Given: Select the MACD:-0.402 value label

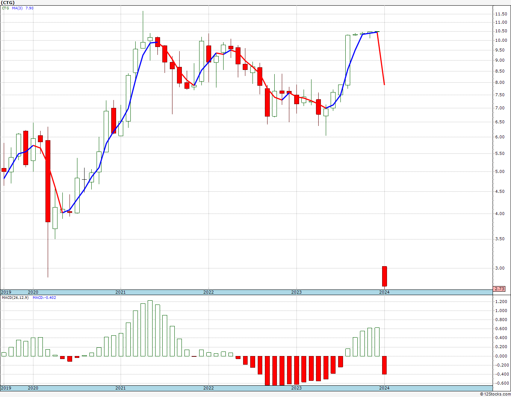Looking at the screenshot, I should point(44,298).
